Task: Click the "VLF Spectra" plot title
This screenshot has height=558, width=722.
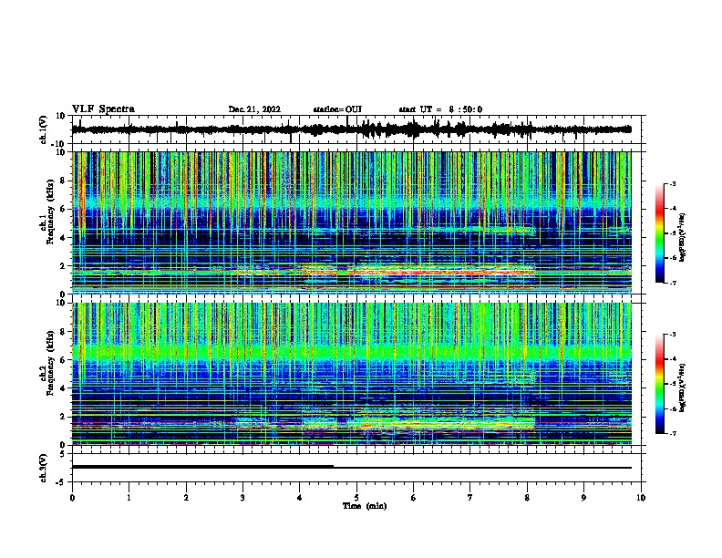Action: click(103, 109)
